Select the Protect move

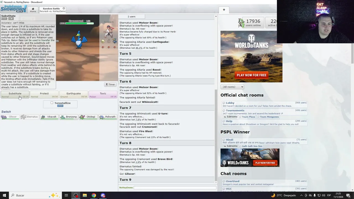point(44,95)
